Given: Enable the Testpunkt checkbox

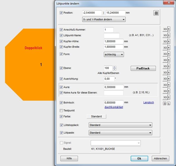Looking at the screenshot, I should point(61,111).
